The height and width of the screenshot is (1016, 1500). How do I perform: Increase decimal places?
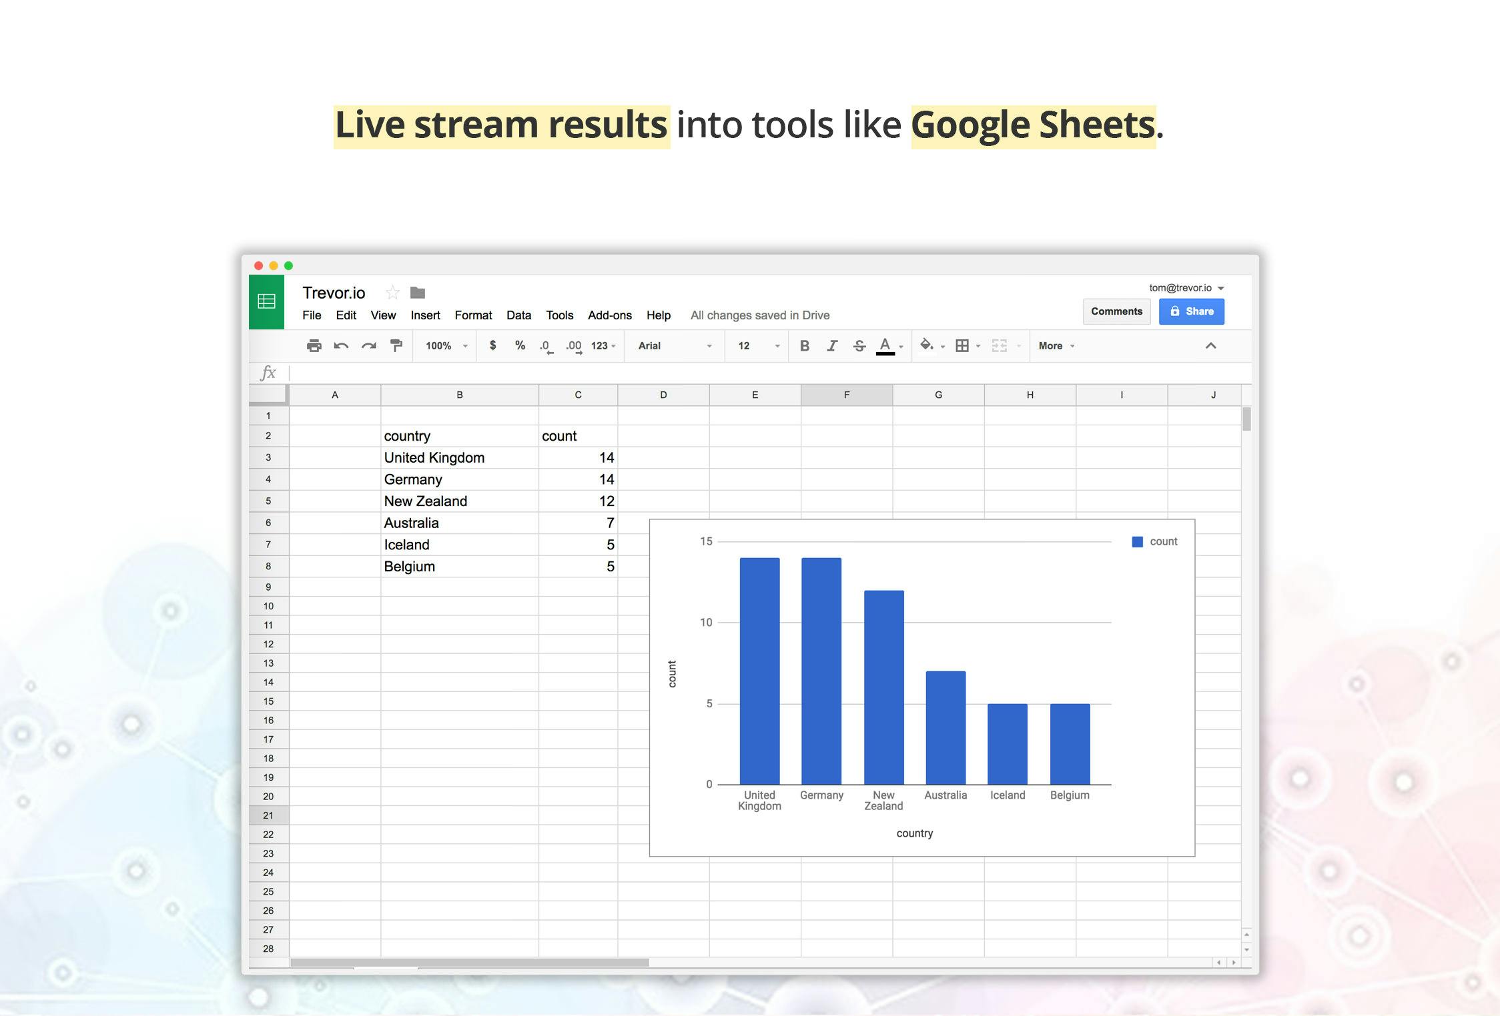click(x=574, y=346)
